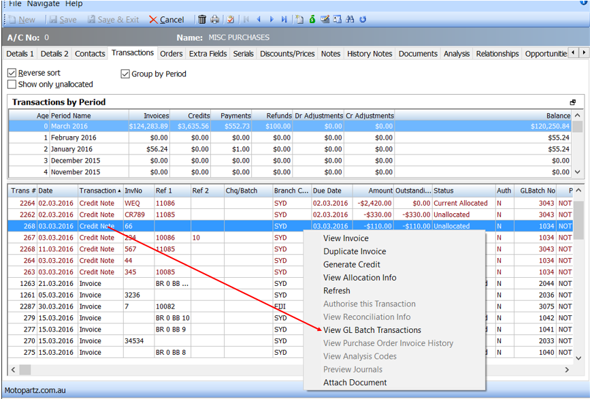Click Refresh in context menu
The image size is (590, 399).
(x=337, y=291)
